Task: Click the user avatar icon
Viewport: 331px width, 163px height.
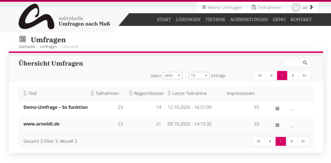Action: pos(296,7)
